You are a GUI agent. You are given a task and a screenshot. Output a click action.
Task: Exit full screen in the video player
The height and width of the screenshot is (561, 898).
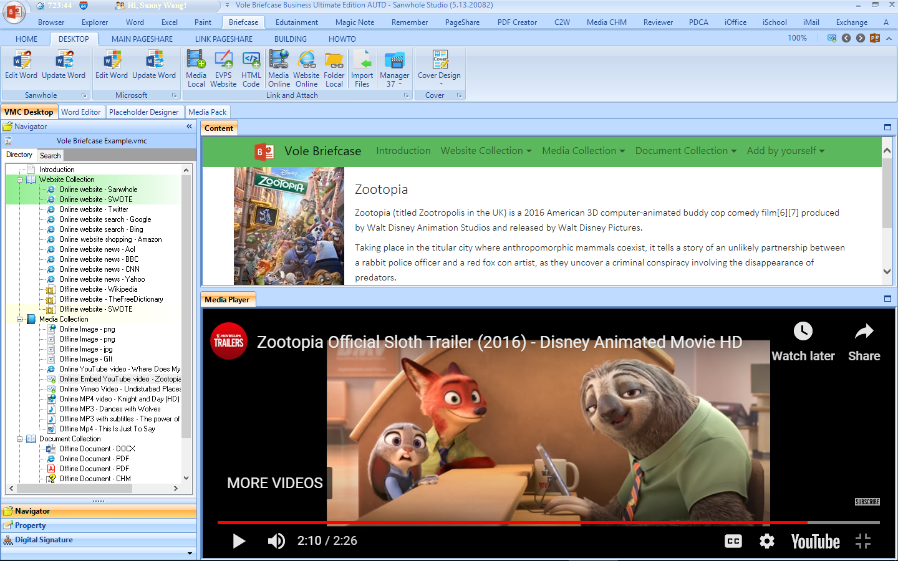[x=863, y=541]
